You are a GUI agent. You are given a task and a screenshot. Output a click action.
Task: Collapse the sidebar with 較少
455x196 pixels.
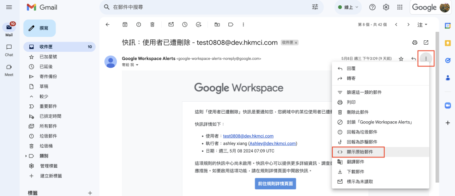tap(59, 96)
